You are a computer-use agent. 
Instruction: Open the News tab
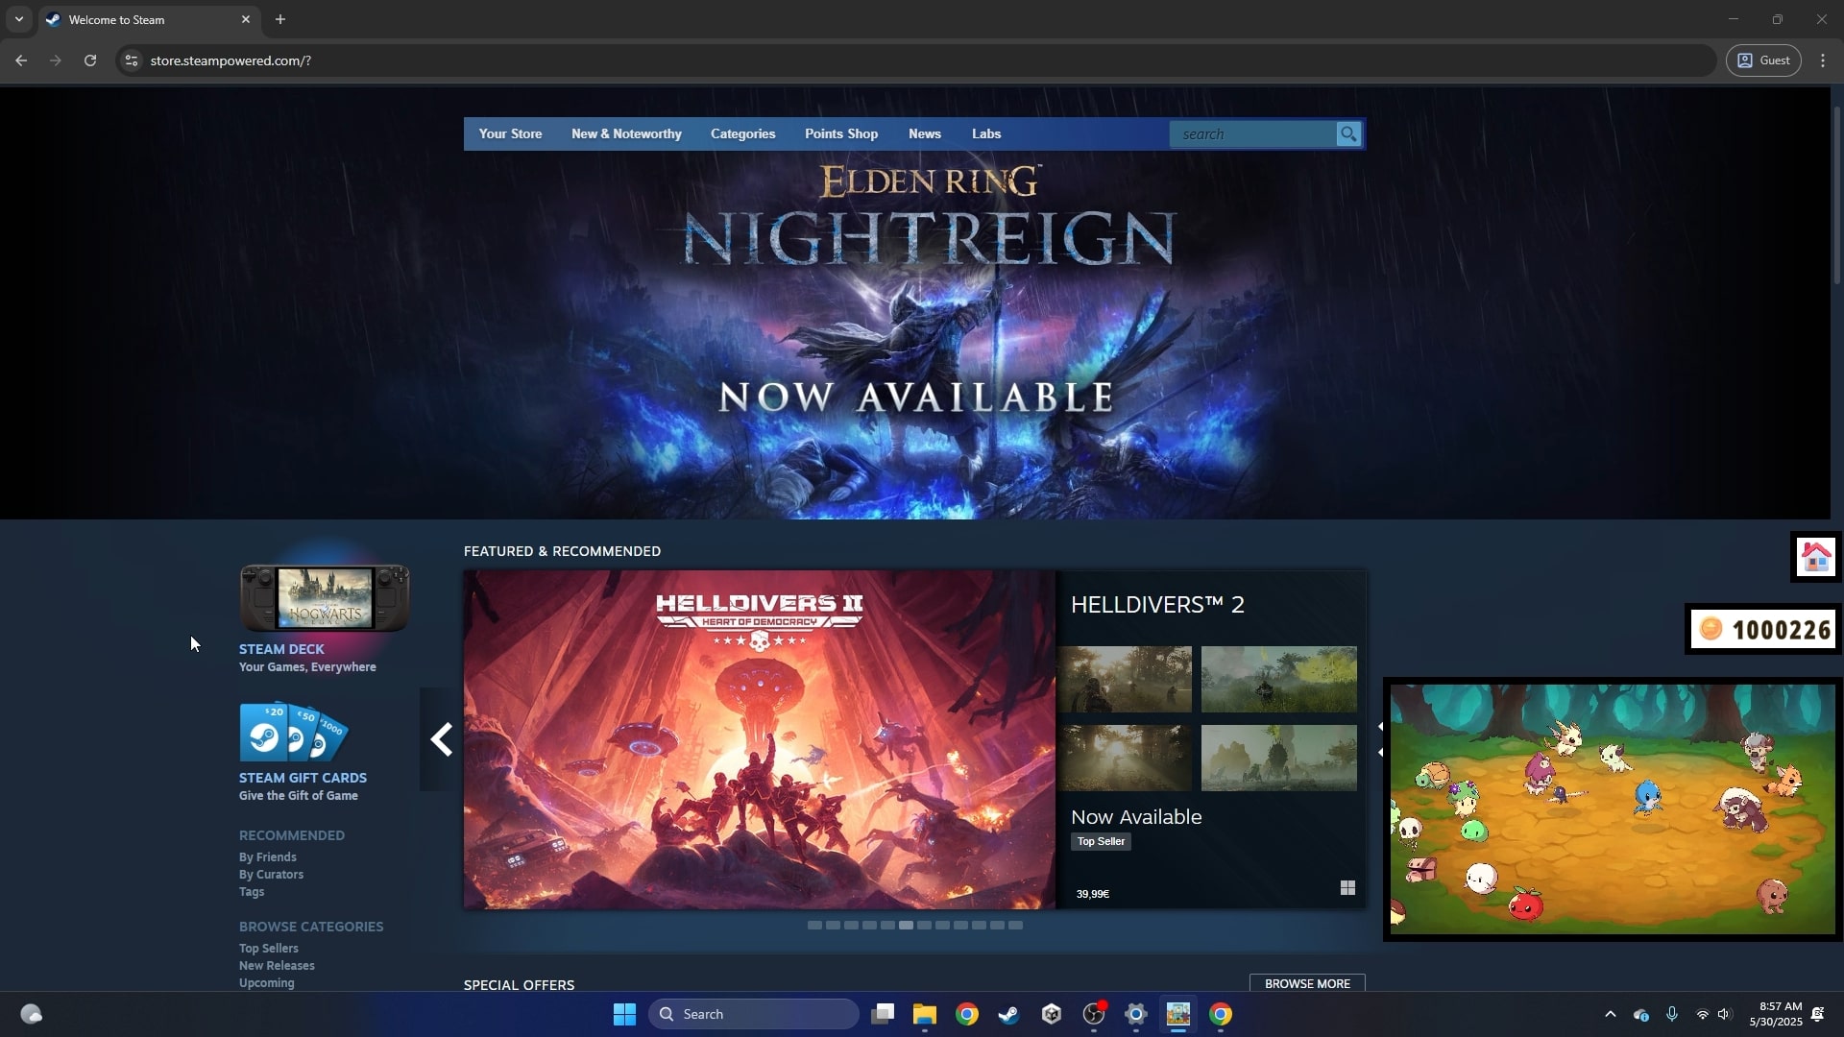tap(925, 134)
